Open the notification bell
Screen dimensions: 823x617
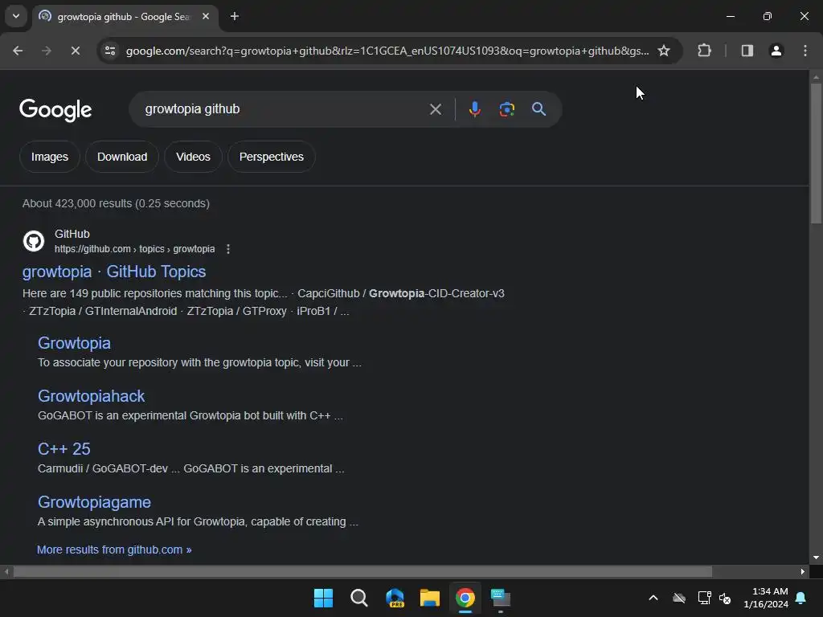click(801, 598)
